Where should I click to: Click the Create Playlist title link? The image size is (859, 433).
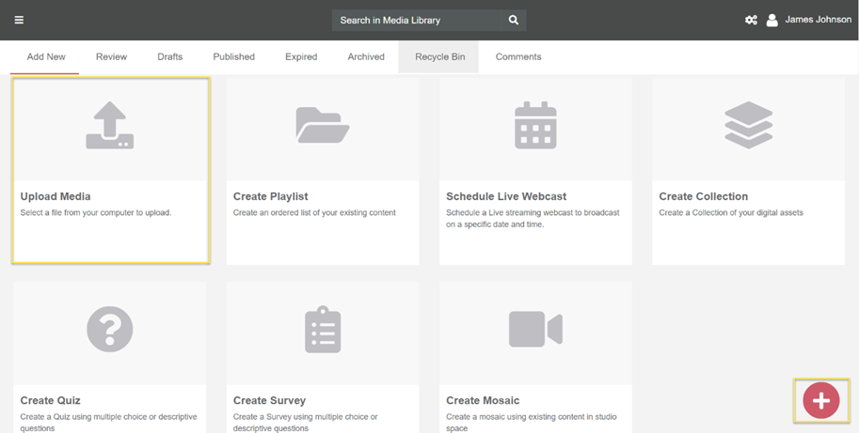[271, 196]
